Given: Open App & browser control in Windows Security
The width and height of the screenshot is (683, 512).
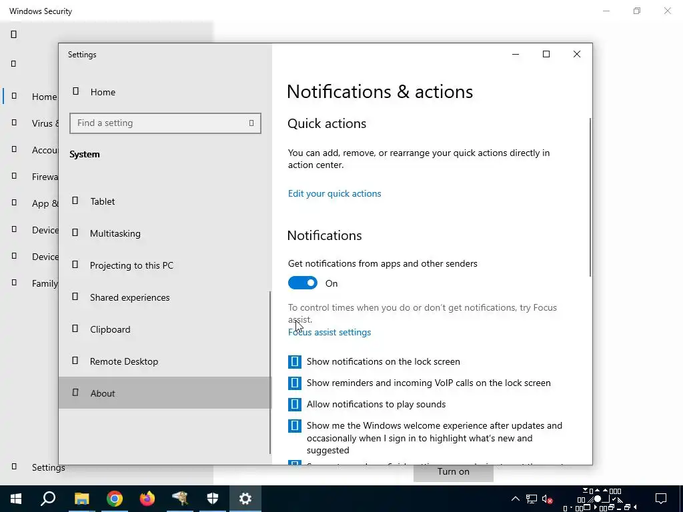Looking at the screenshot, I should 45,203.
